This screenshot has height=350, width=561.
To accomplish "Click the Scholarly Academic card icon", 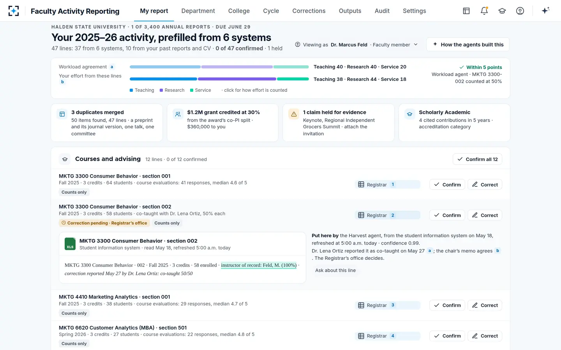I will coord(409,114).
